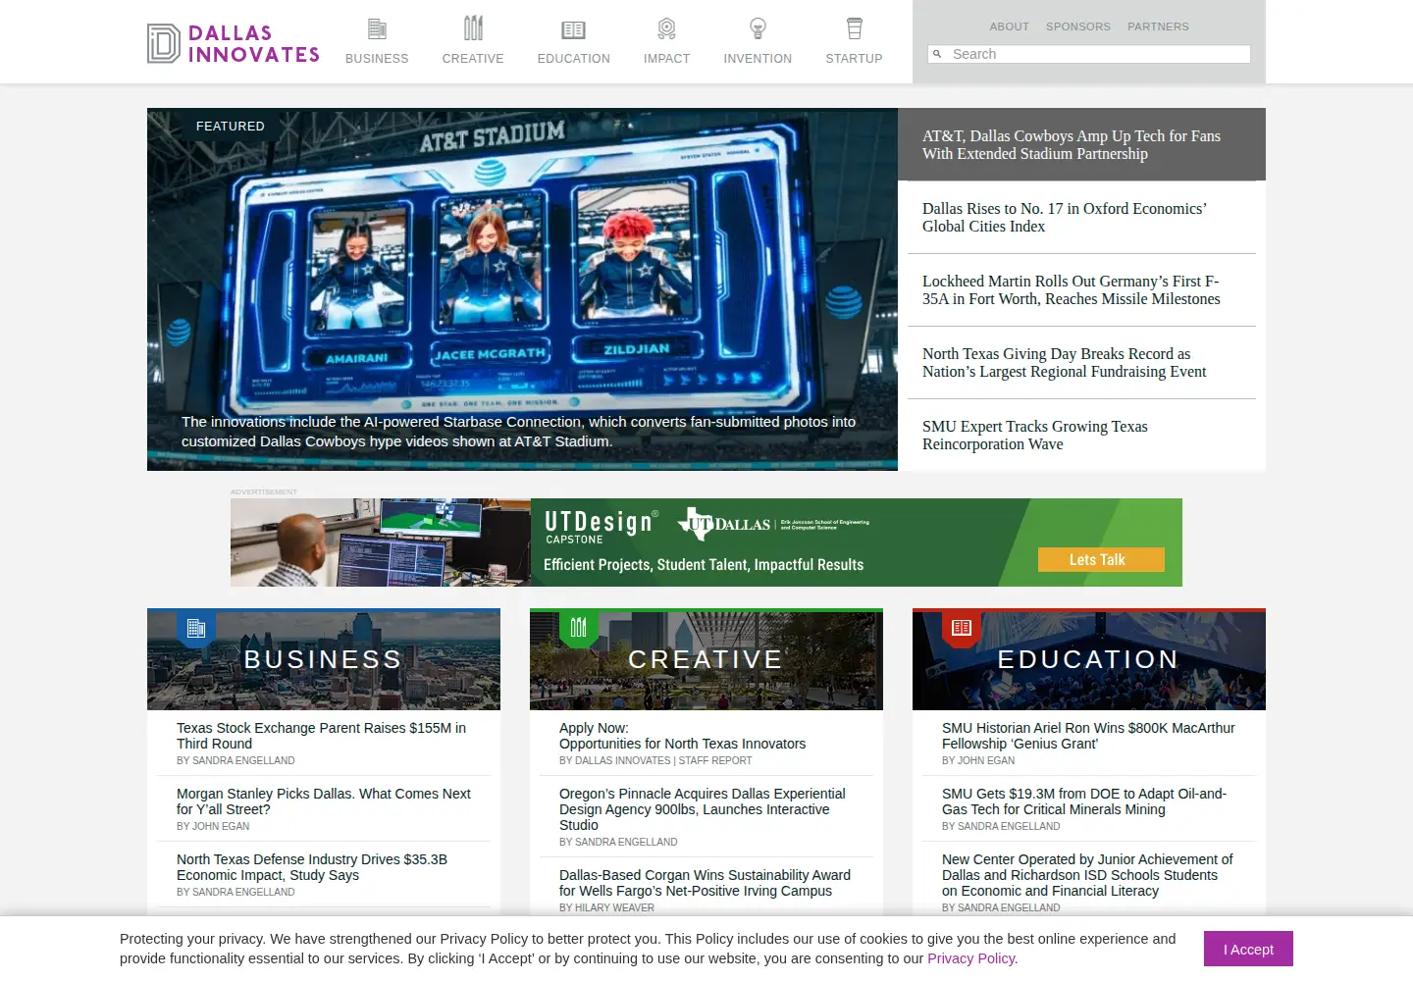Open SMU Historian MacArthur Fellowship article
Screen dimensions: 1413x981
coord(1088,736)
